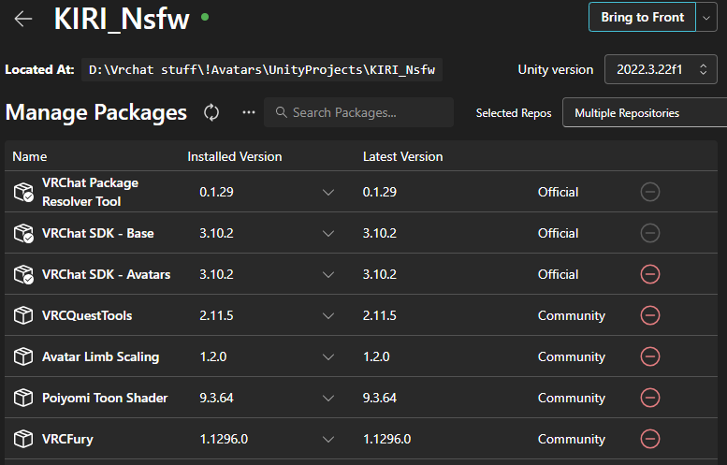Image resolution: width=727 pixels, height=465 pixels.
Task: Open the three-dot options menu
Action: coord(248,112)
